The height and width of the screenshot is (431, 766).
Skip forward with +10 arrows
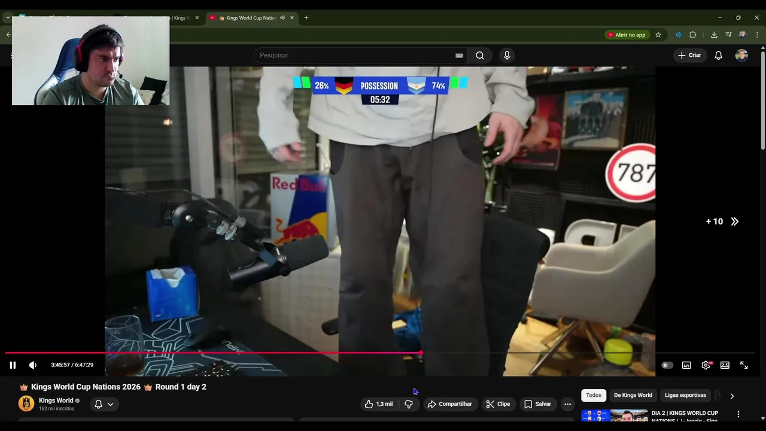(x=722, y=221)
